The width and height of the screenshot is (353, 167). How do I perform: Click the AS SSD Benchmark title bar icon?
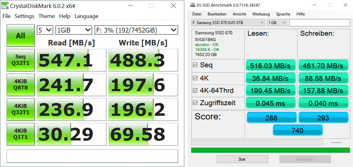click(x=193, y=5)
